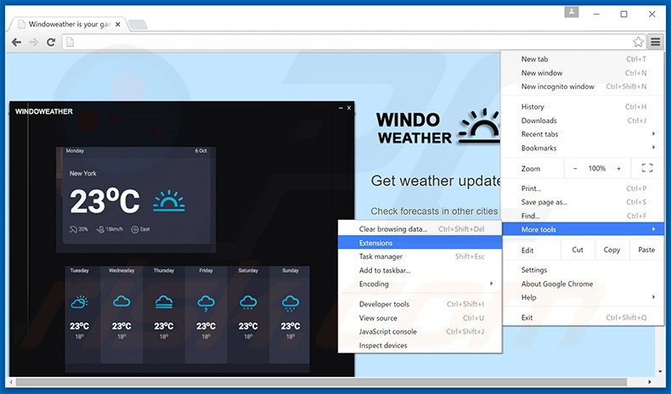
Task: Decrease zoom with the minus button
Action: (x=575, y=168)
